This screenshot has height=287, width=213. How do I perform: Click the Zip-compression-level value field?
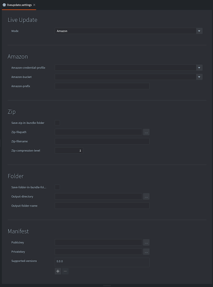click(x=69, y=150)
